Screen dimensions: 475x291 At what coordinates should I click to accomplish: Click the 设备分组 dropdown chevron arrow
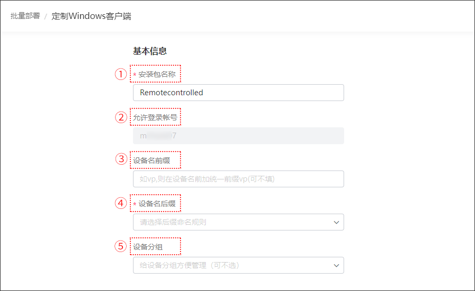(x=336, y=266)
